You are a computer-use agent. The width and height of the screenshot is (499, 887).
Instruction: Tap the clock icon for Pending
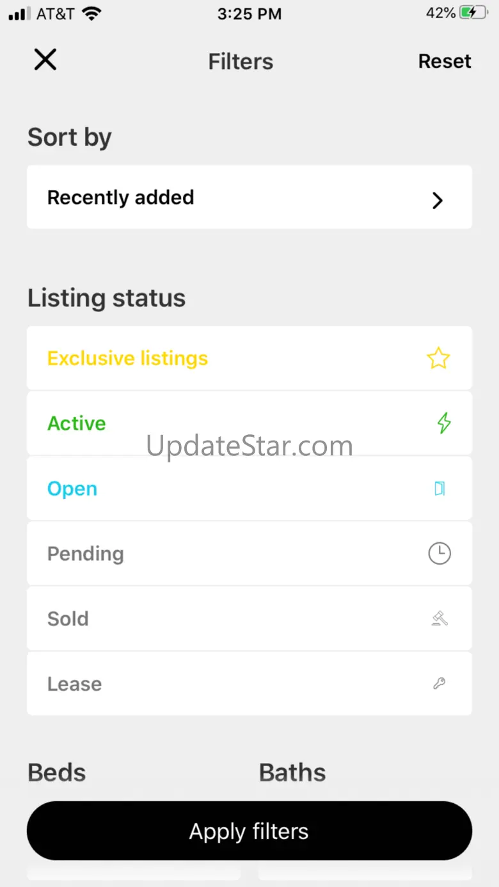pyautogui.click(x=440, y=553)
